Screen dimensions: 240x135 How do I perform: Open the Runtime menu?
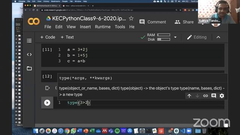(x=103, y=27)
